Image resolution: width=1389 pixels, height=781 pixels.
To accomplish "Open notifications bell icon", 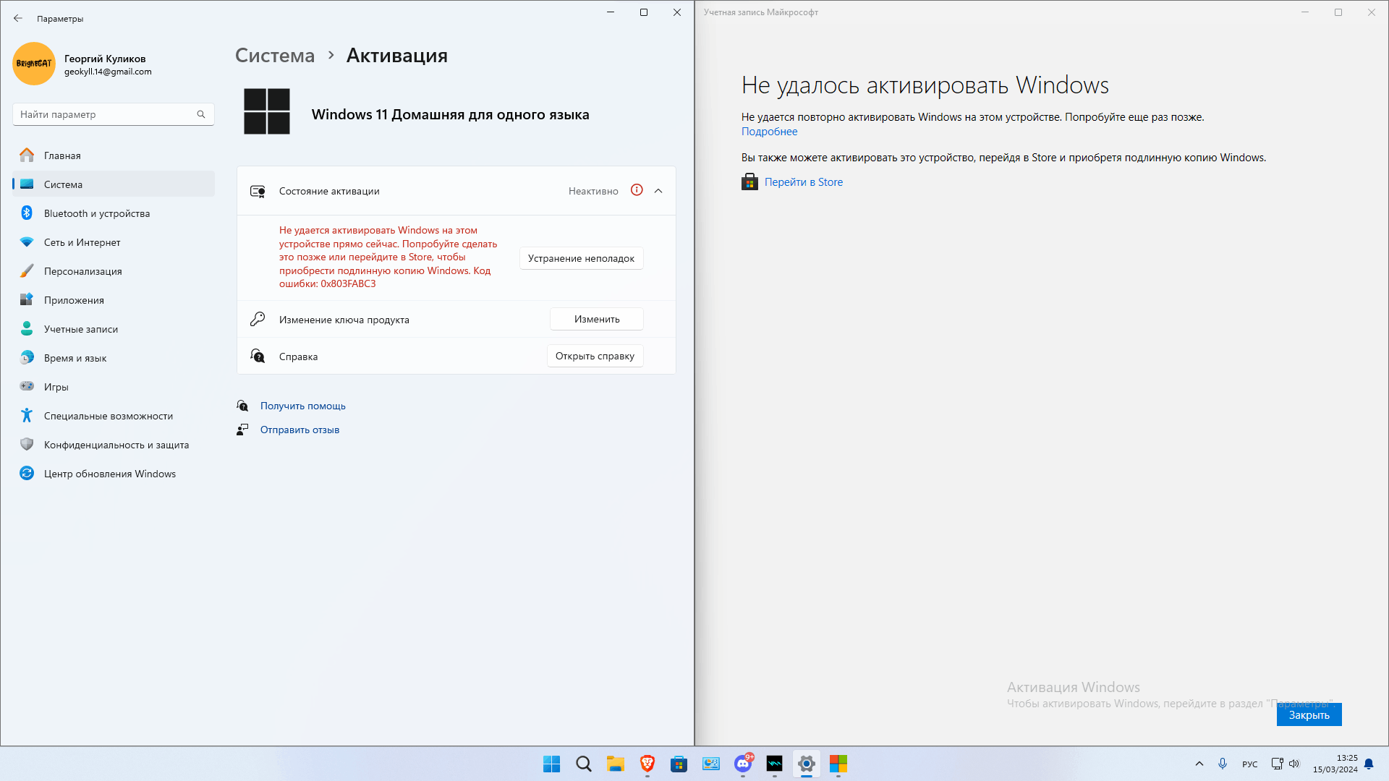I will (x=1369, y=764).
